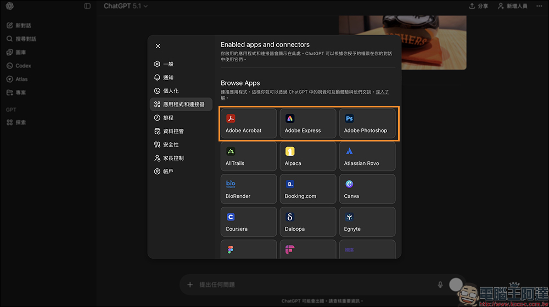The image size is (549, 307).
Task: Click the Booking.com B icon
Action: (x=289, y=184)
